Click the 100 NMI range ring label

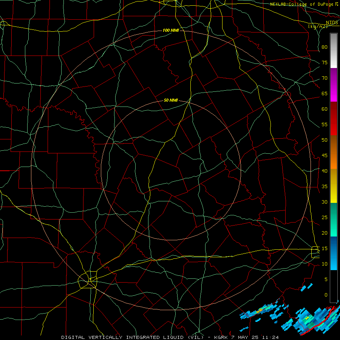point(171,30)
